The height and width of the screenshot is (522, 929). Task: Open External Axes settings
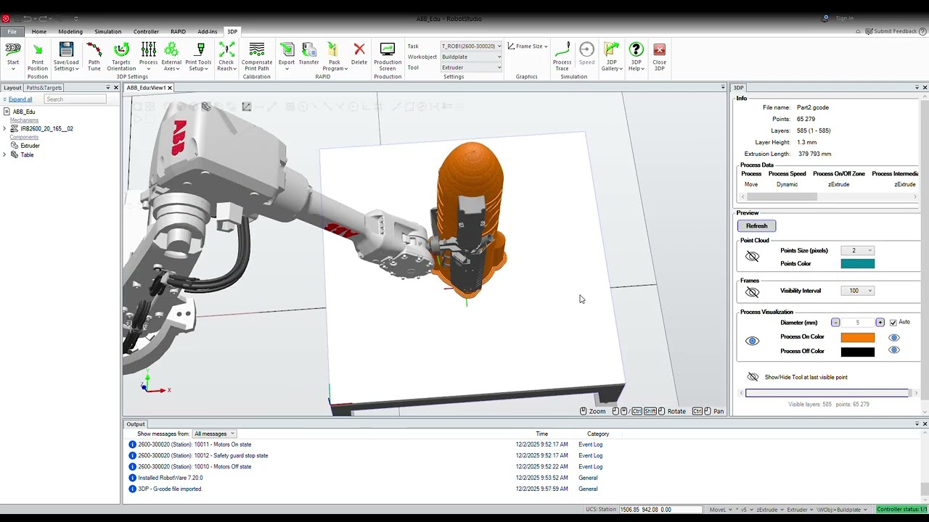[171, 57]
